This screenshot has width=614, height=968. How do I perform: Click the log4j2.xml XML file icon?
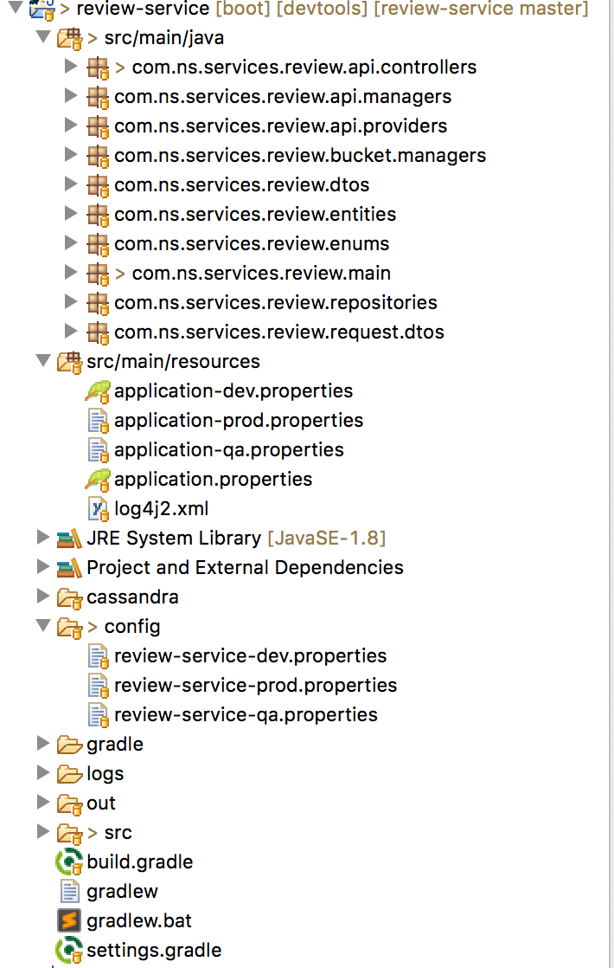pos(99,508)
